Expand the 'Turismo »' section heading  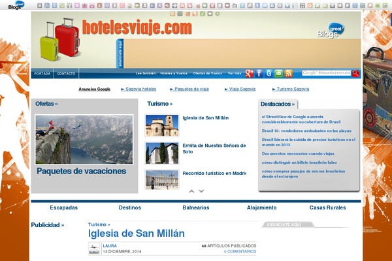click(160, 104)
